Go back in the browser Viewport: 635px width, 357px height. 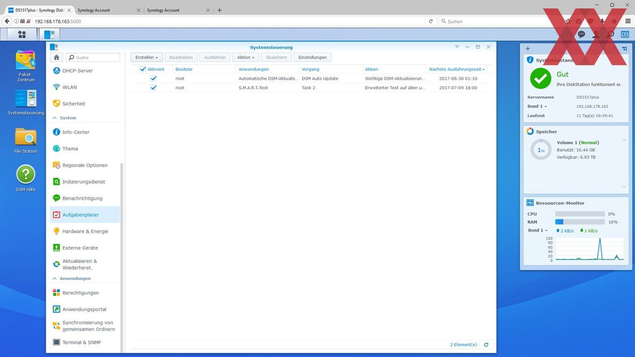7,21
